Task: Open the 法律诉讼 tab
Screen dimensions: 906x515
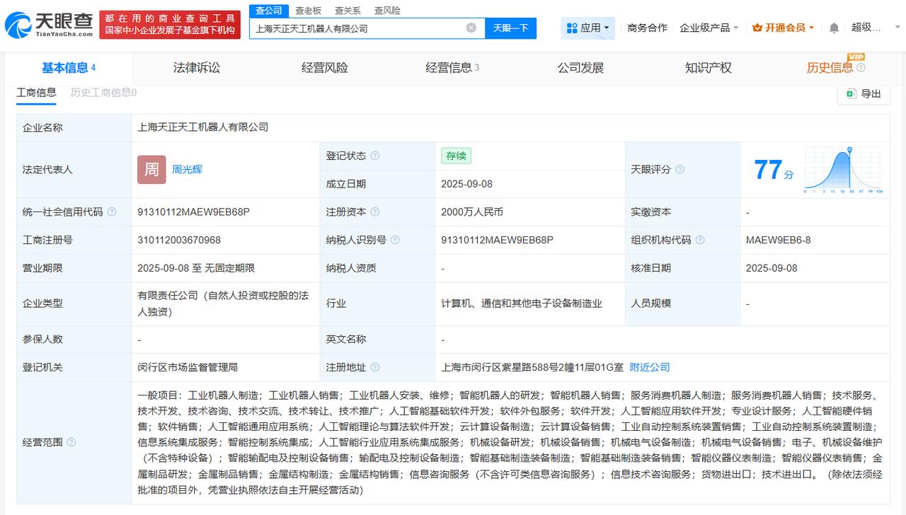Action: coord(197,68)
